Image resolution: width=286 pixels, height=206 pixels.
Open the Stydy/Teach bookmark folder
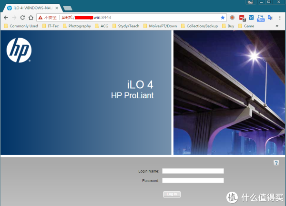126,26
